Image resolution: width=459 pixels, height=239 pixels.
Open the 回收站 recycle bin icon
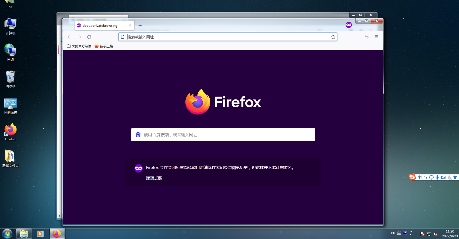click(x=11, y=79)
